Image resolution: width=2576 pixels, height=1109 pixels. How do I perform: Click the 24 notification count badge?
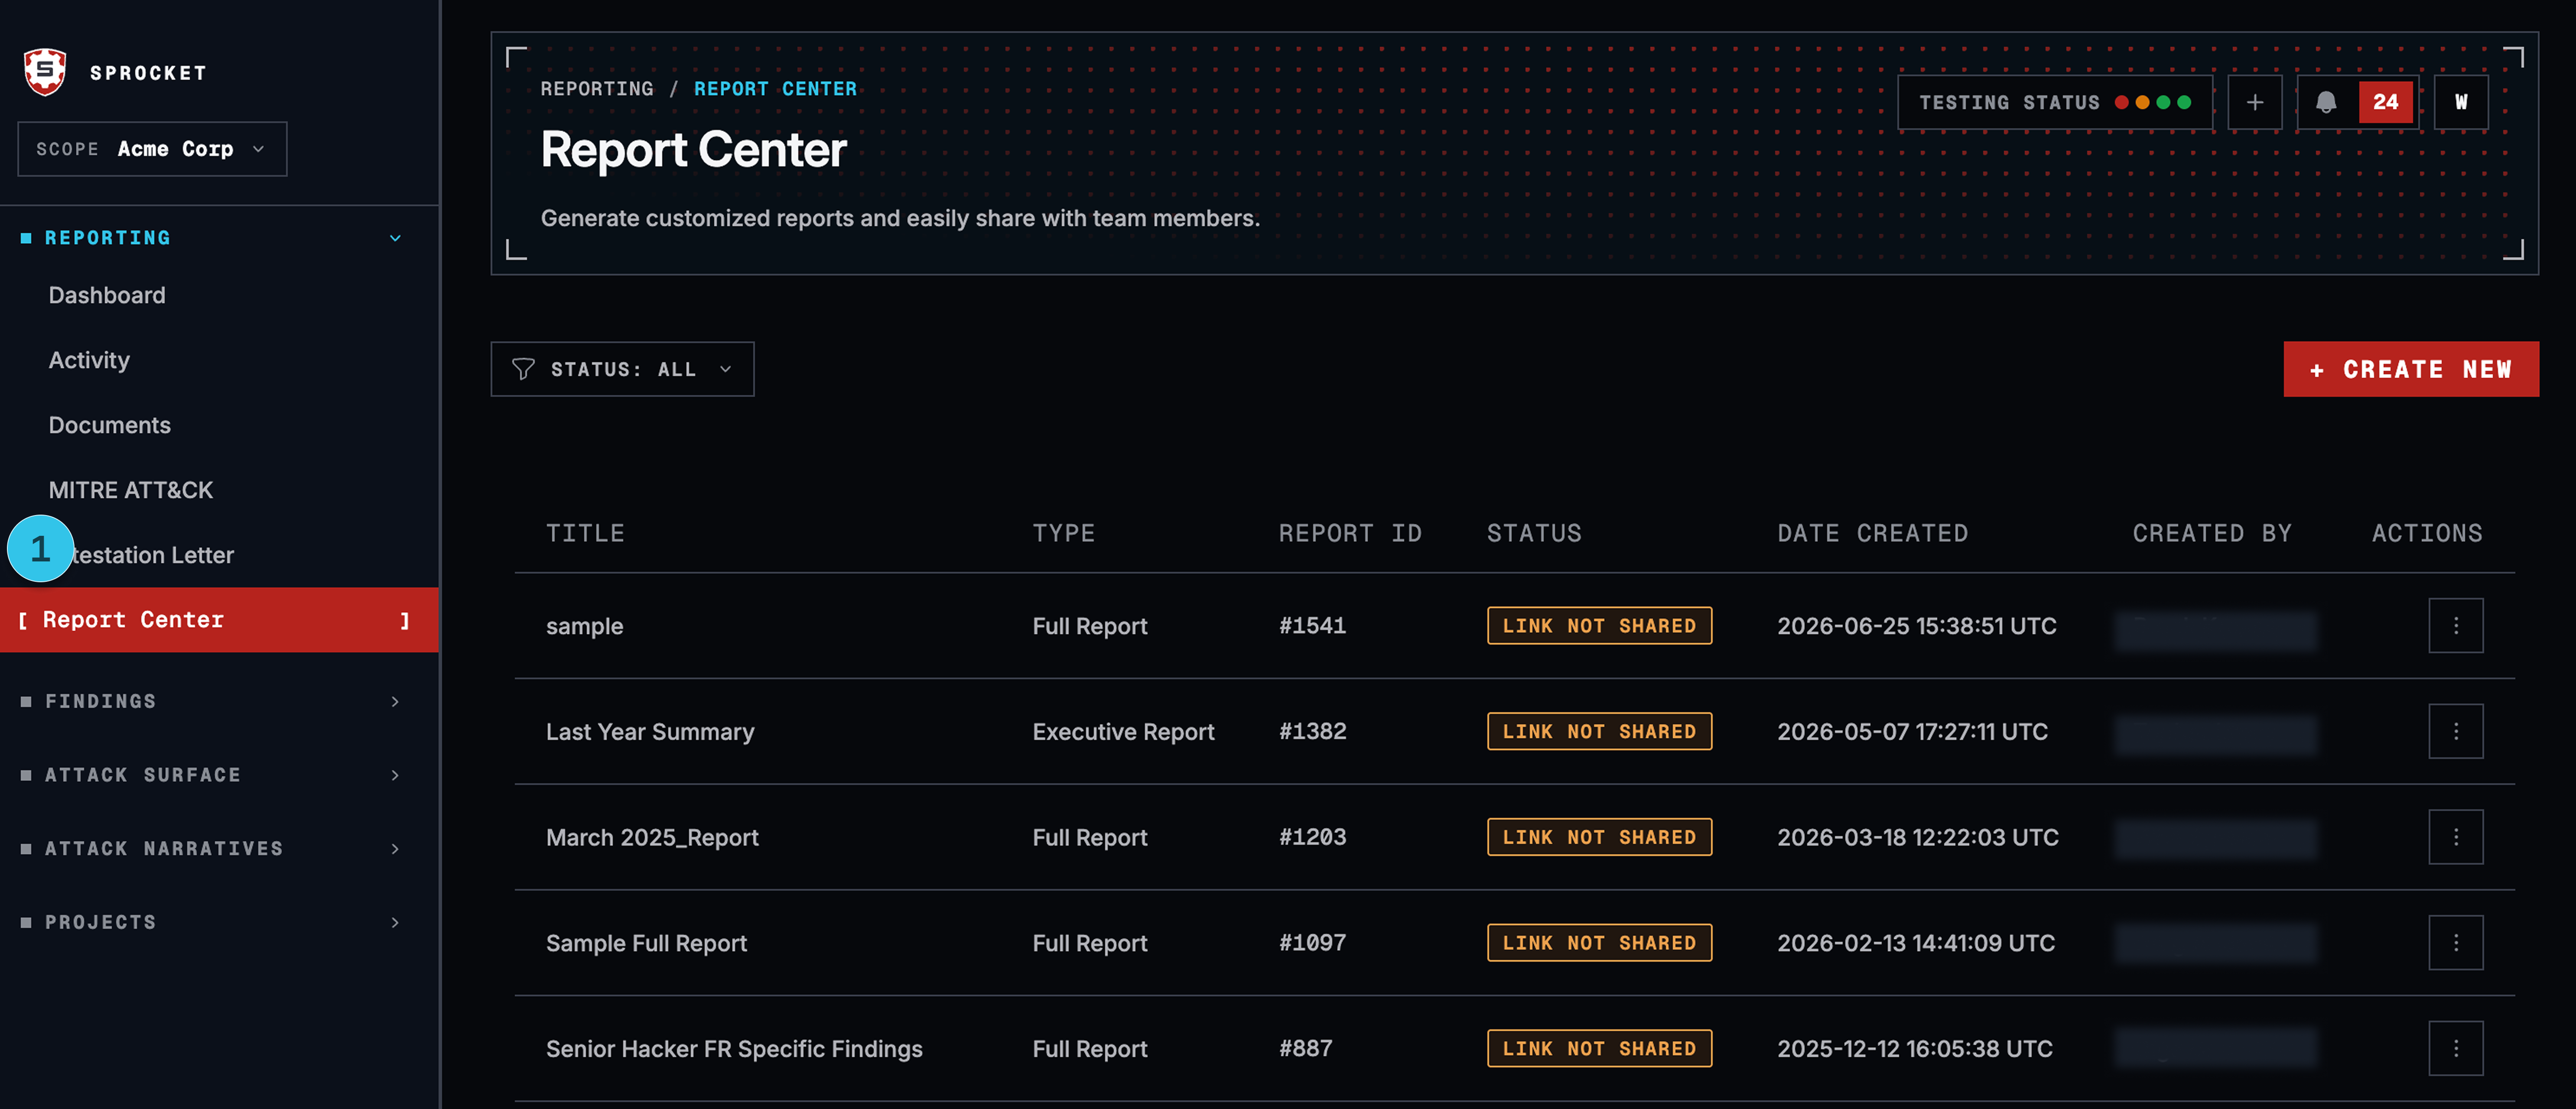coord(2386,102)
